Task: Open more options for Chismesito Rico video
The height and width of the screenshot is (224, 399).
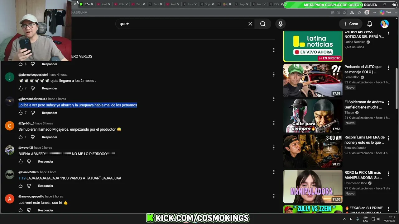Action: (x=388, y=174)
